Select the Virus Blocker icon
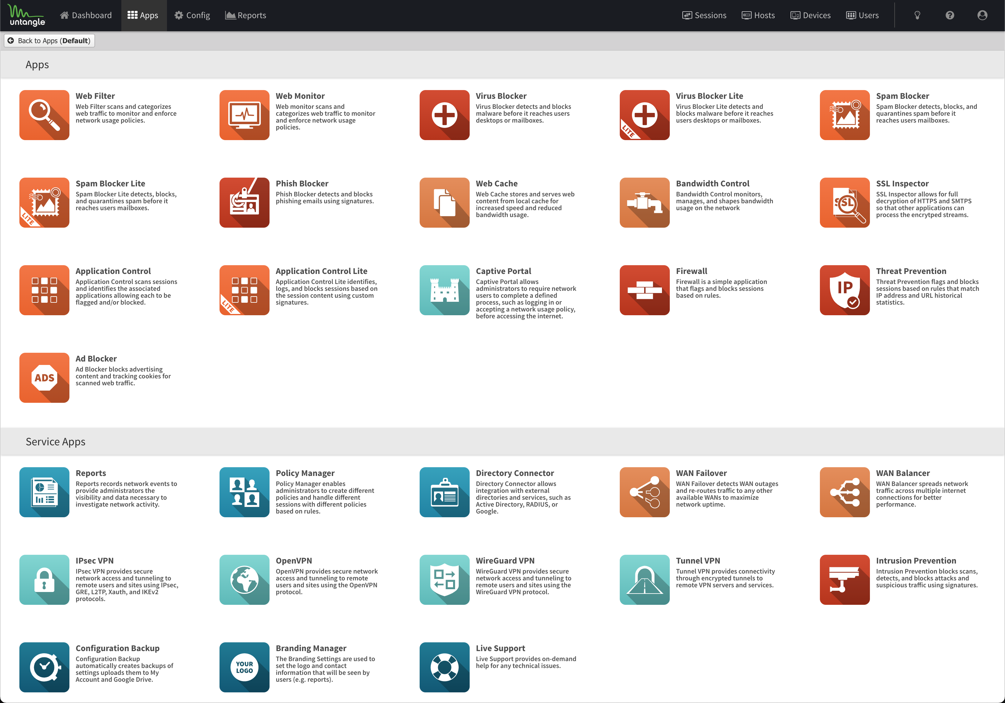The width and height of the screenshot is (1005, 703). tap(444, 115)
